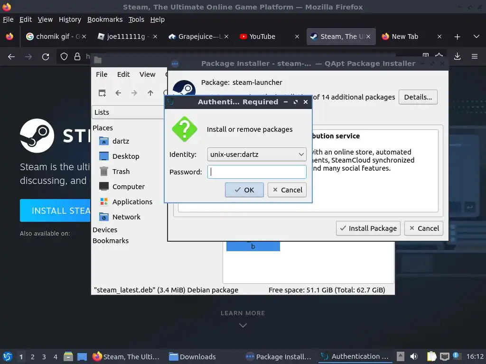Viewport: 486px width, 364px height.
Task: Open the Lubuntu start menu
Action: click(8, 356)
